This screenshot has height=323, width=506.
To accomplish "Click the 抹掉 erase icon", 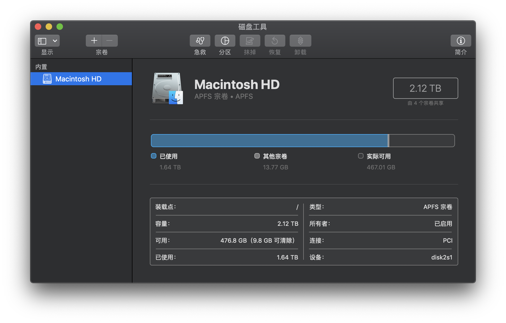I will pos(250,41).
